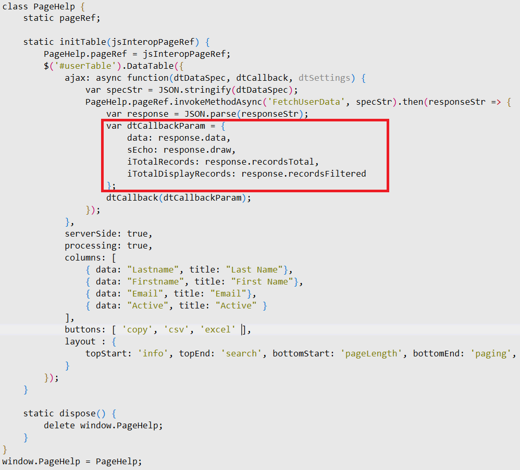Click the 'columns: [' line
520x470 pixels.
[90, 258]
